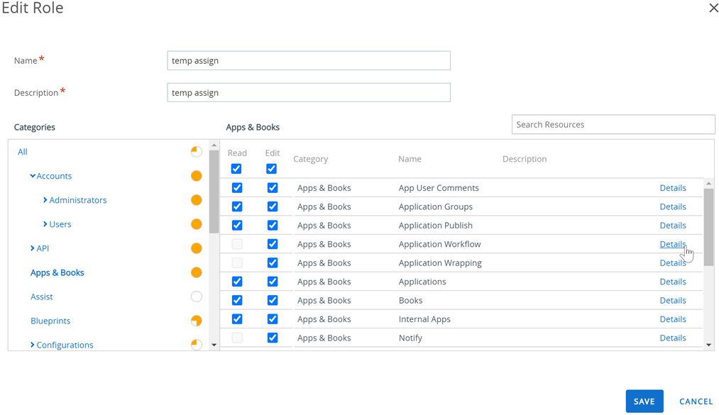Click resources table scroll-up arrow
719x415 pixels.
click(x=709, y=184)
